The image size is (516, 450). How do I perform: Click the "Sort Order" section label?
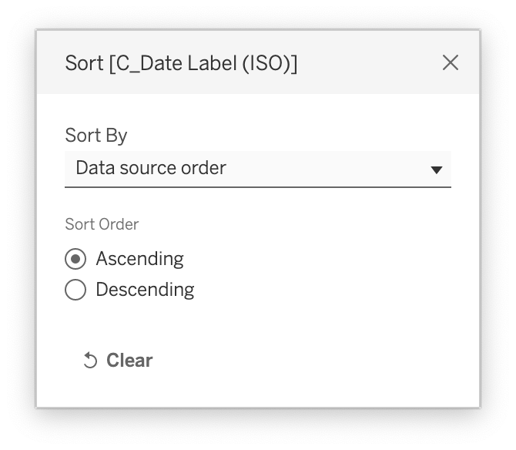coord(102,224)
